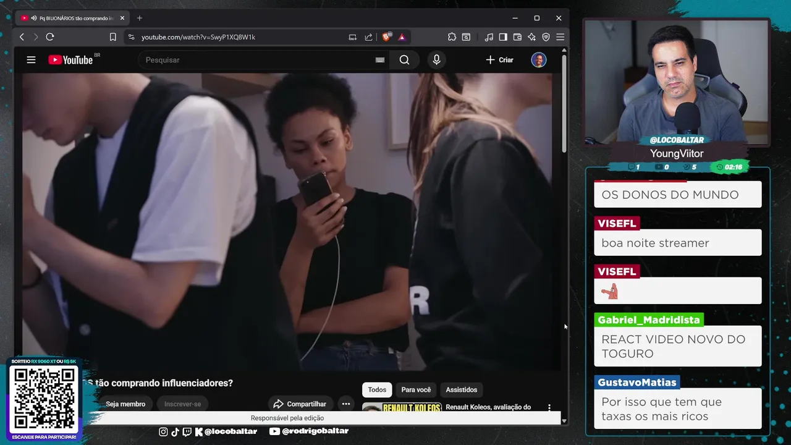Toggle the browser sidebar panel icon
This screenshot has height=445, width=791.
point(503,37)
